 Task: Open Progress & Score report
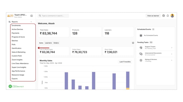click(18, 37)
